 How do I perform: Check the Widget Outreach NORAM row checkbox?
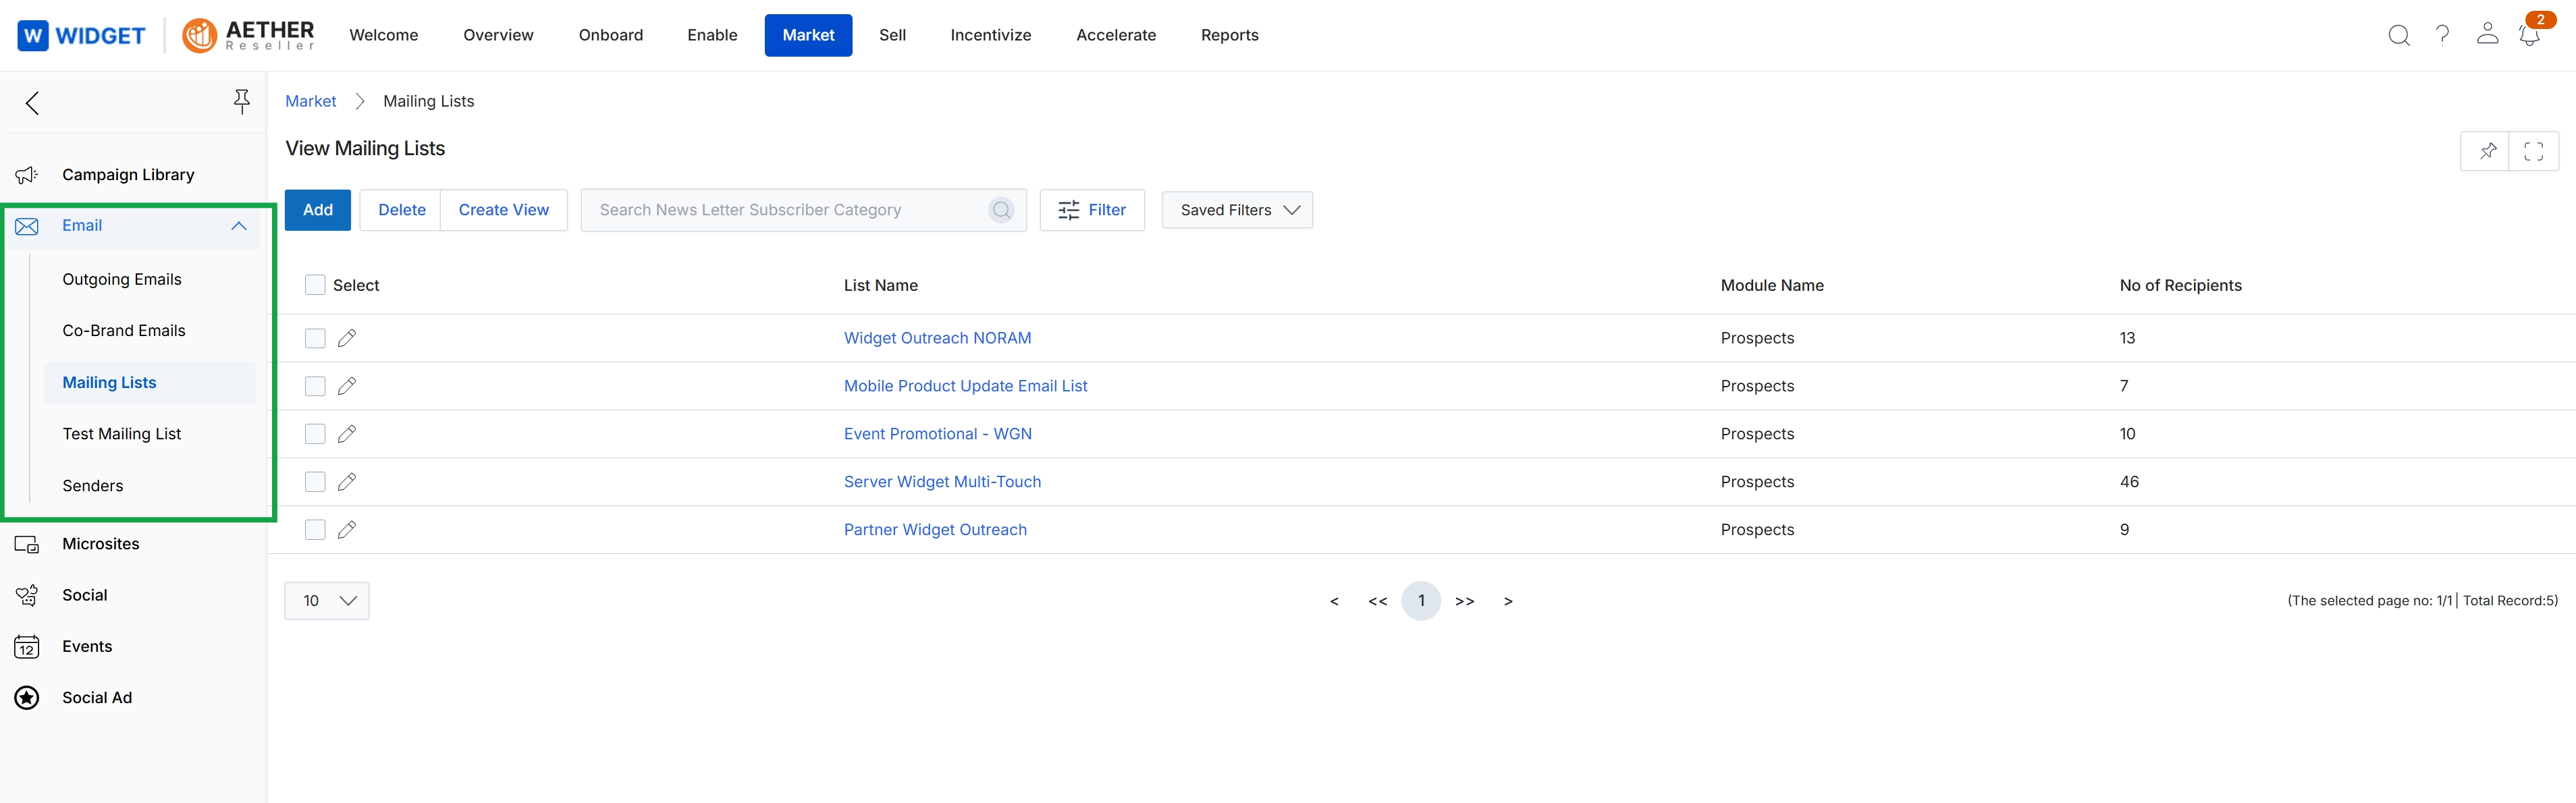pyautogui.click(x=315, y=339)
